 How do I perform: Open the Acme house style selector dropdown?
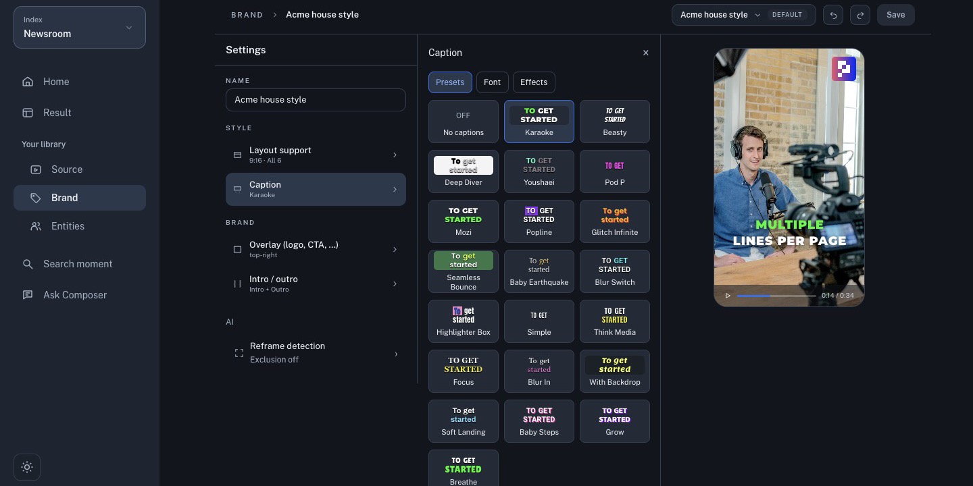[x=744, y=15]
